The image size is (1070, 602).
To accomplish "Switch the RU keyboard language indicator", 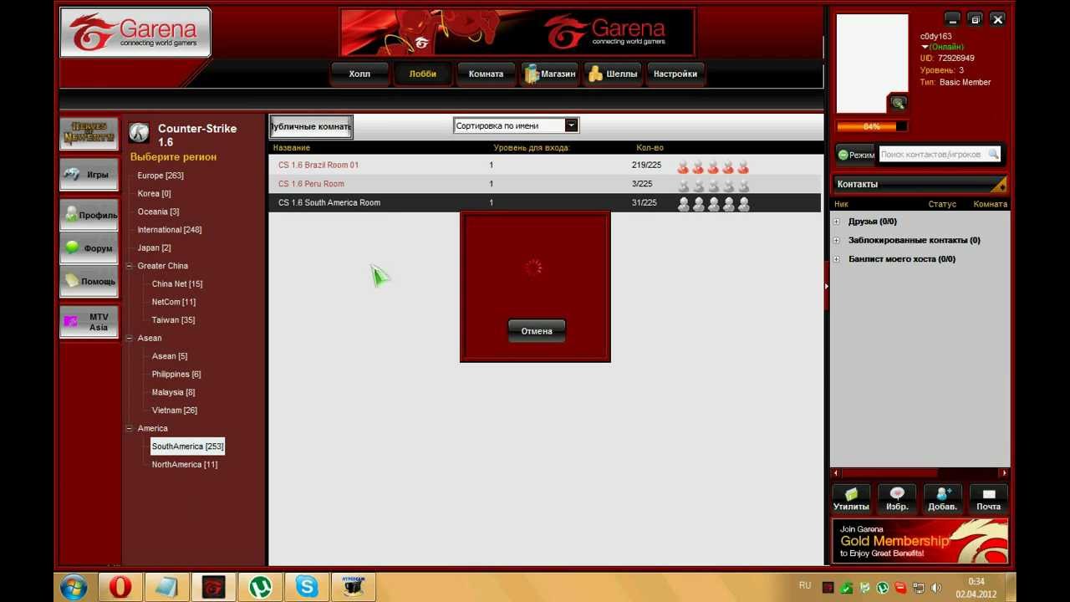I will pyautogui.click(x=805, y=585).
